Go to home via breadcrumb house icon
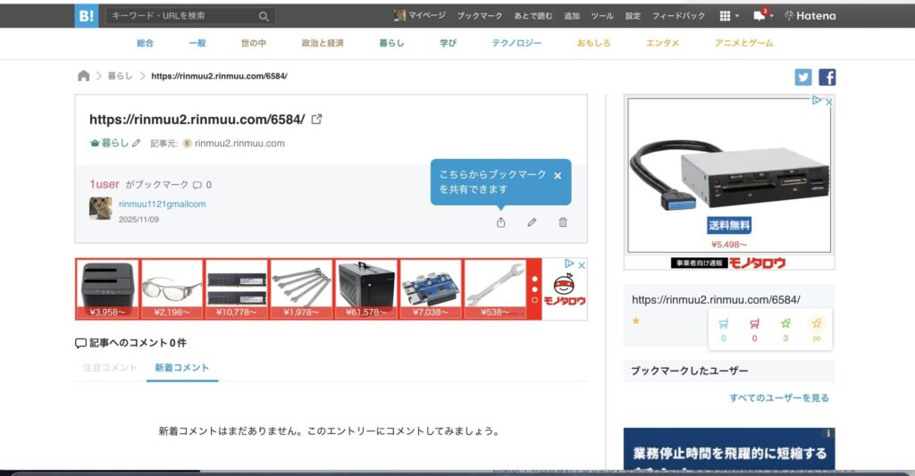This screenshot has width=915, height=476. click(84, 76)
